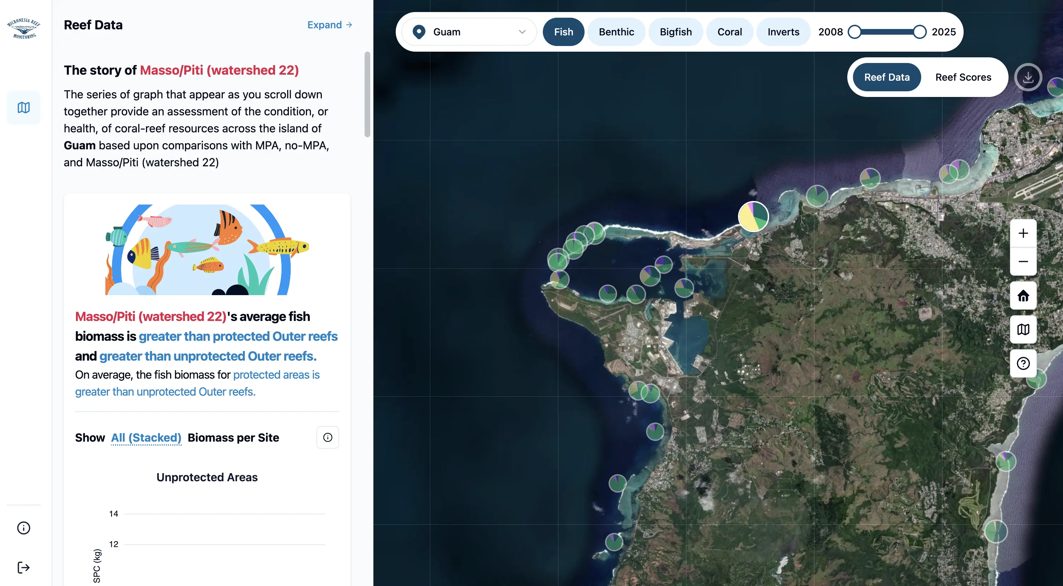1063x586 pixels.
Task: Select the map icon in left sidebar
Action: [24, 108]
